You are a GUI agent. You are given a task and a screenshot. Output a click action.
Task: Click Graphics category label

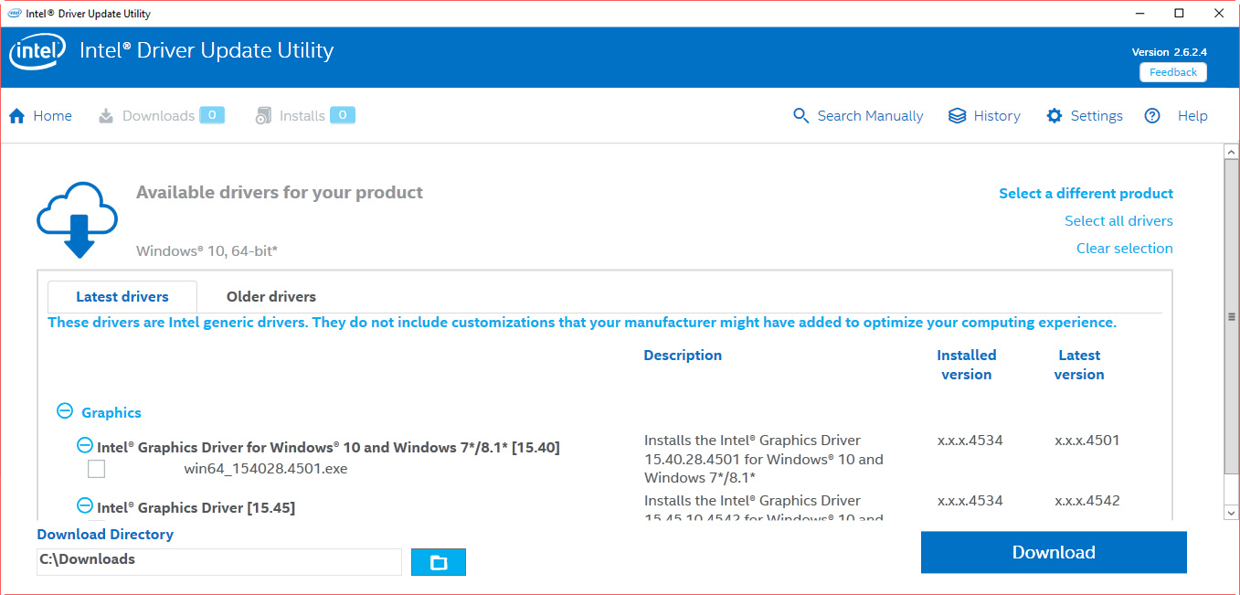(111, 413)
